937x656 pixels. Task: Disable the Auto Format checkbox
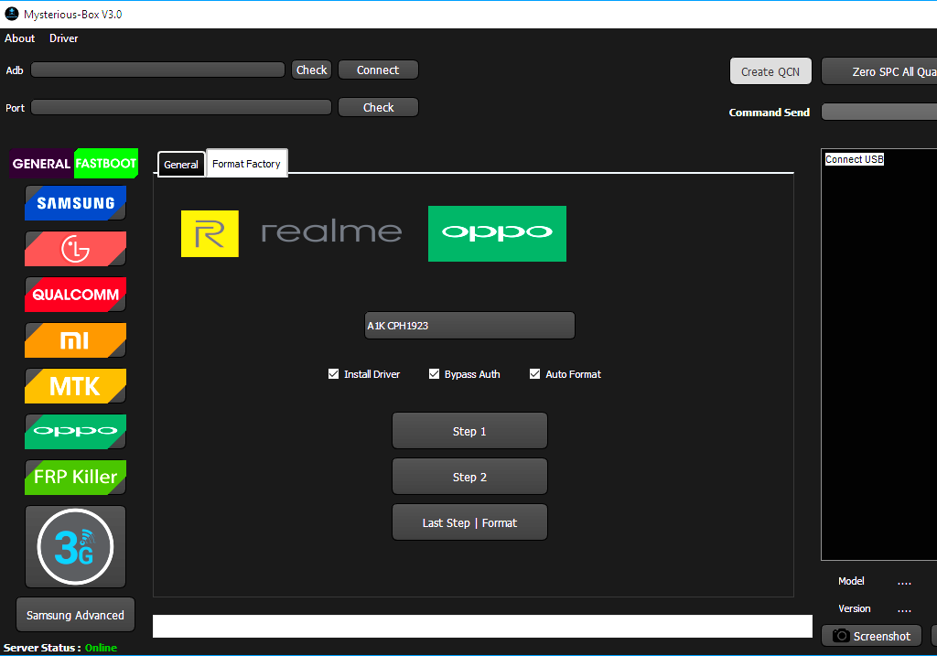point(534,373)
